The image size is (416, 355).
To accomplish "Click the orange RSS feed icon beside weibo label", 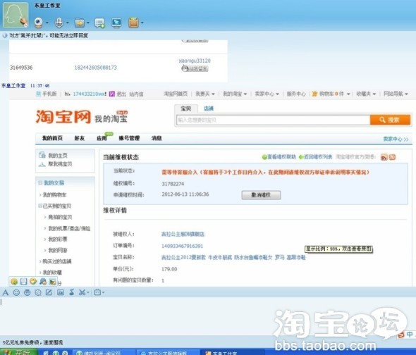I will click(384, 157).
